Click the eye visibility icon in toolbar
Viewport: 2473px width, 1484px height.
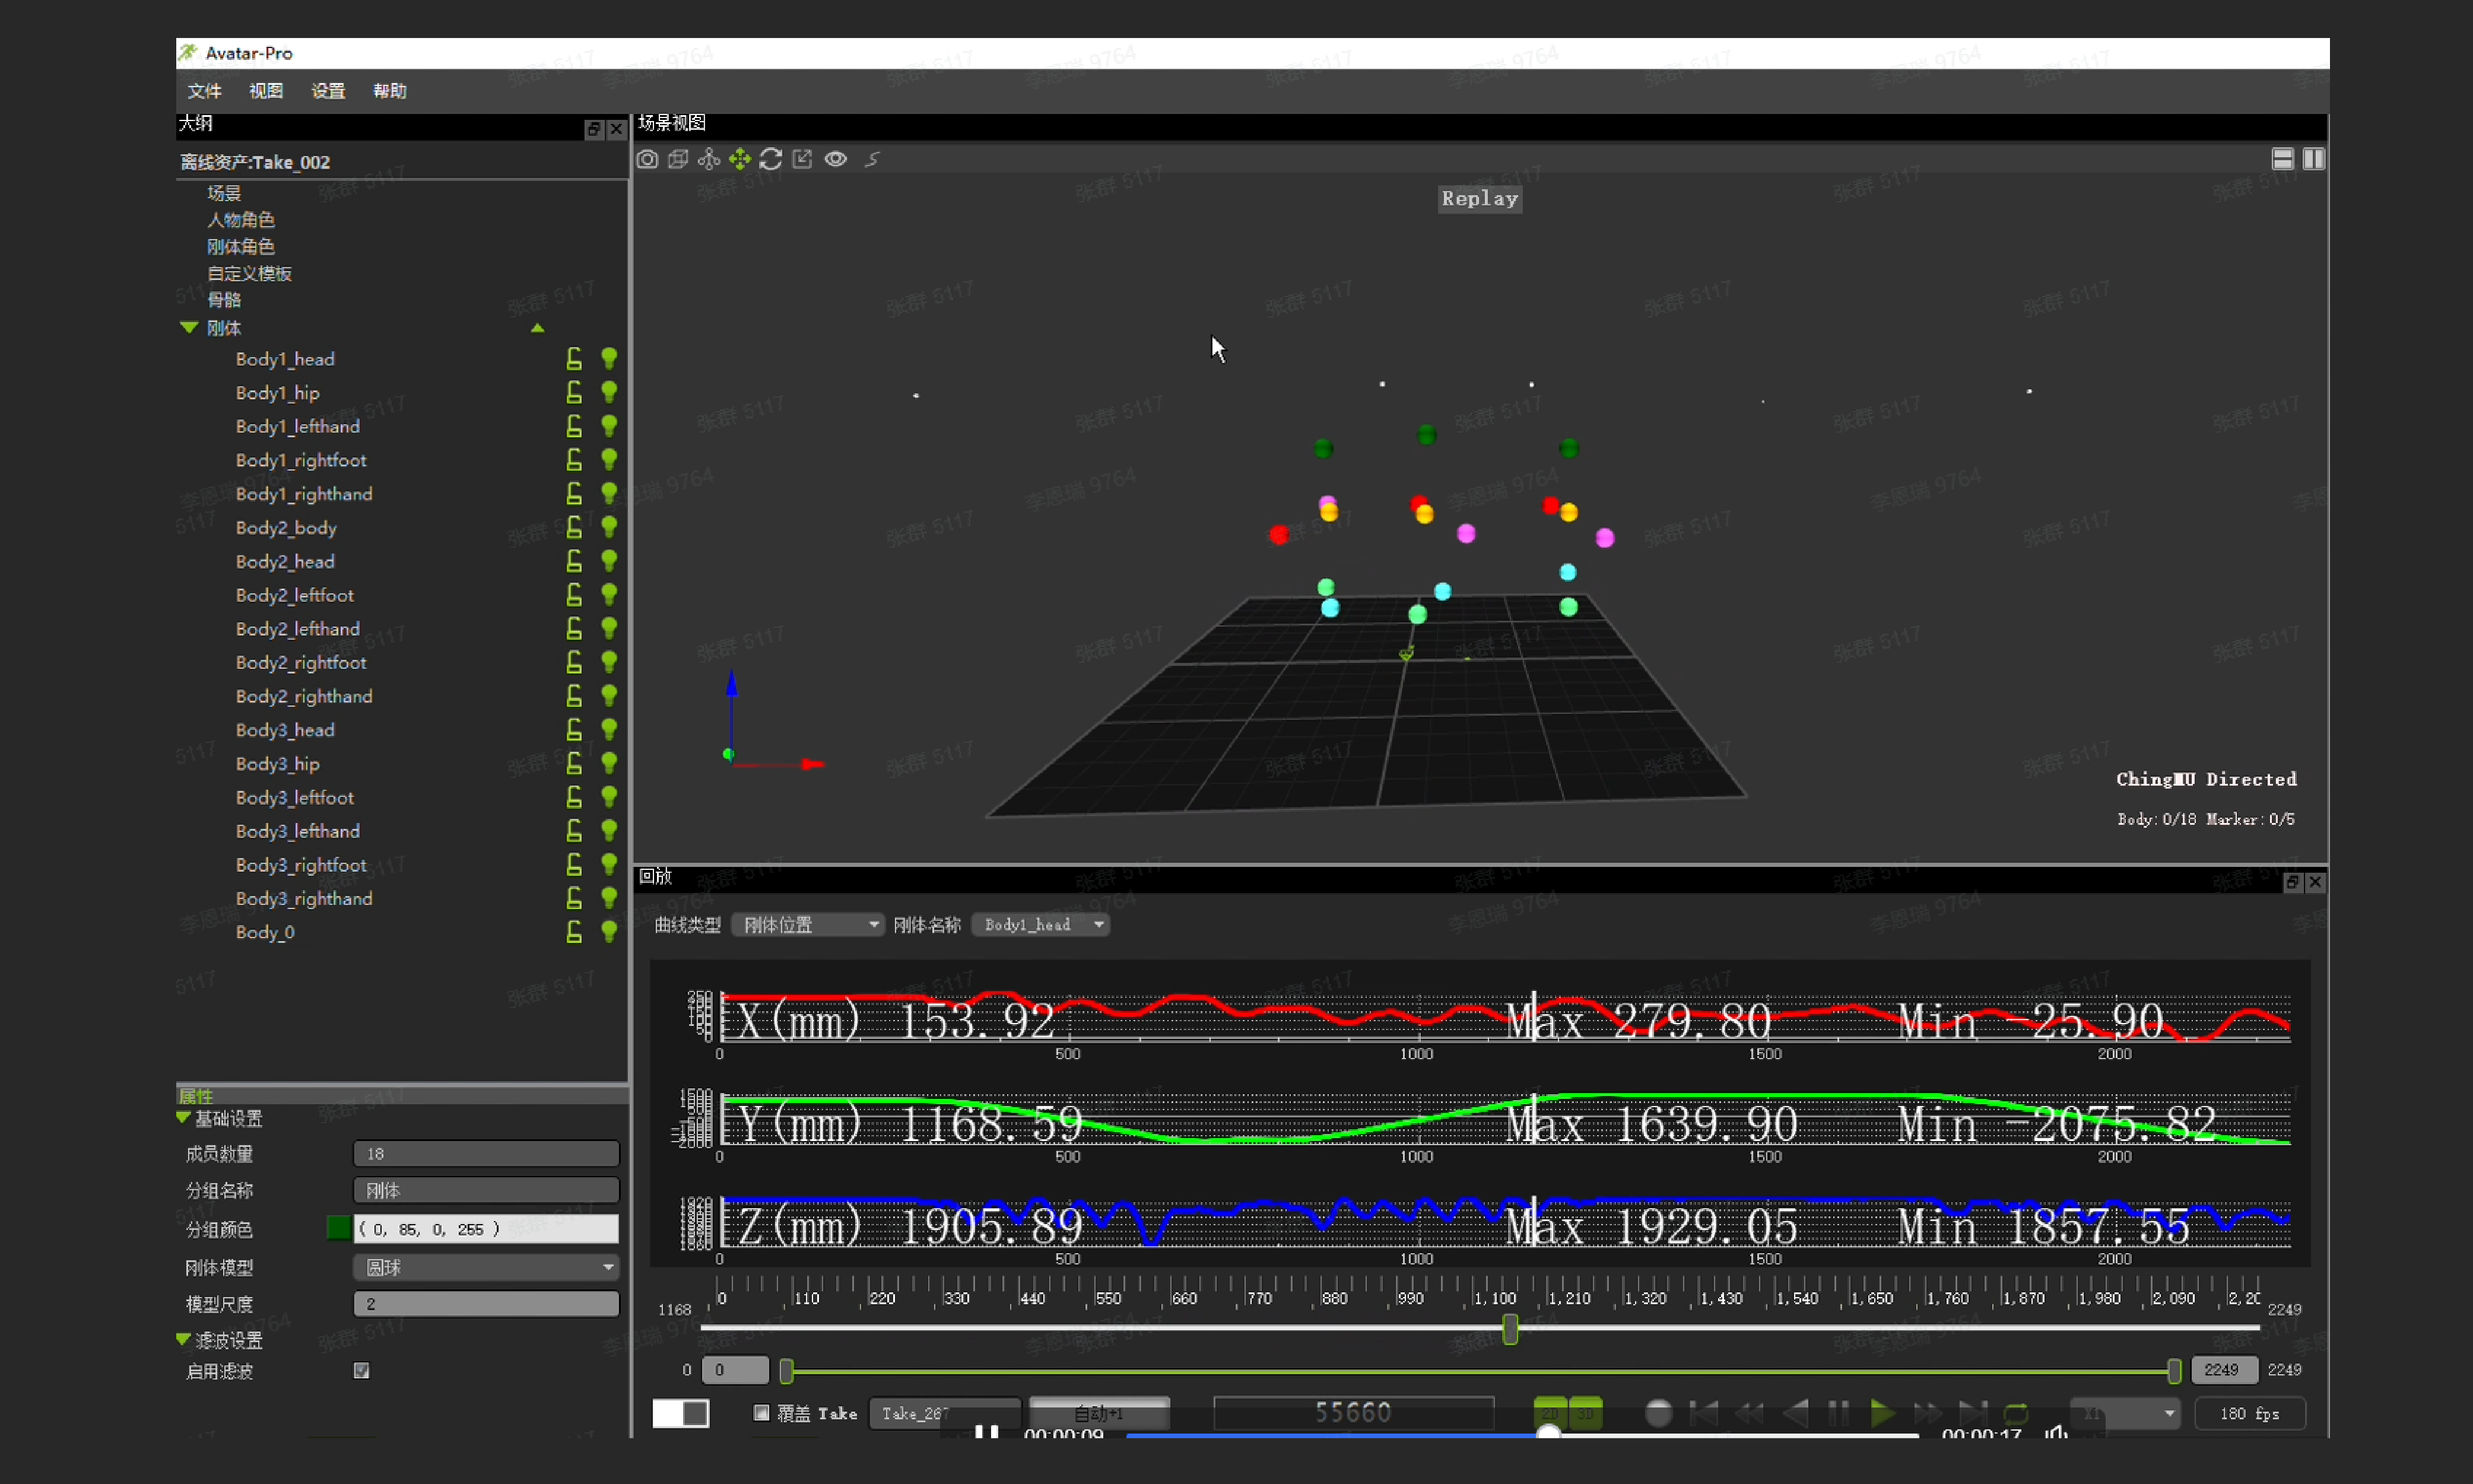click(x=836, y=159)
